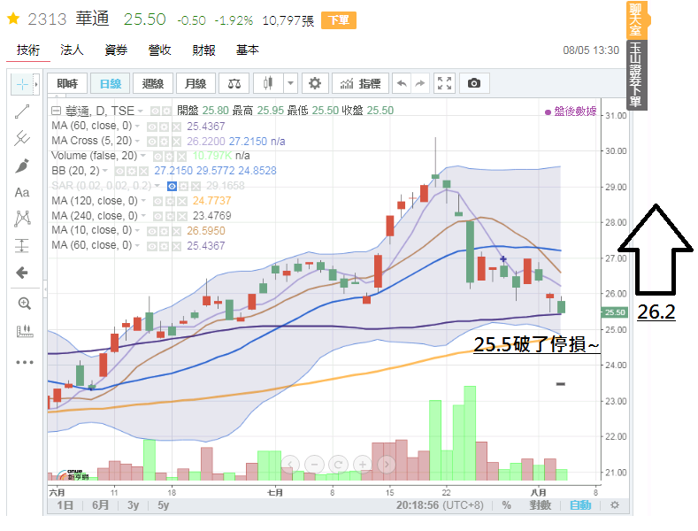Switch to the 資券 tab
This screenshot has height=531, width=698.
tap(116, 50)
